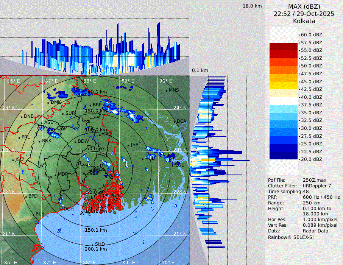Click the MNS station marker dot

point(166,90)
